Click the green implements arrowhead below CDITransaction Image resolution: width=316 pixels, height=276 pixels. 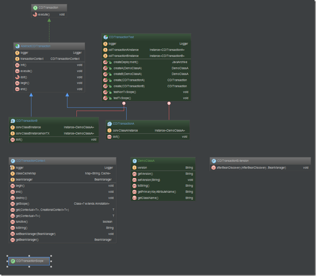[49, 20]
